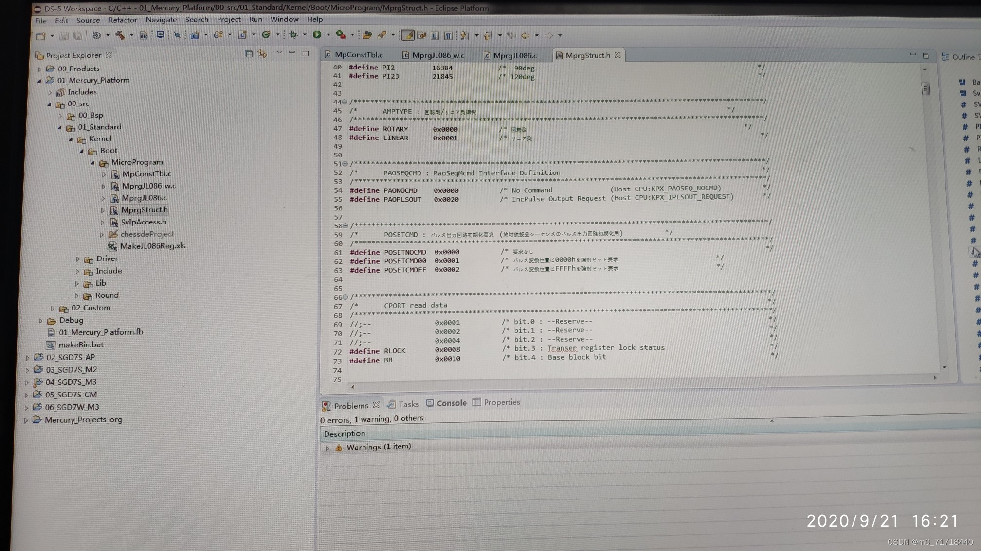Click editor vertical scrollbar down arrow
The height and width of the screenshot is (551, 981).
pyautogui.click(x=945, y=367)
